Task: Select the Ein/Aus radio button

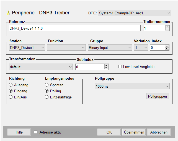Action: tap(11, 97)
